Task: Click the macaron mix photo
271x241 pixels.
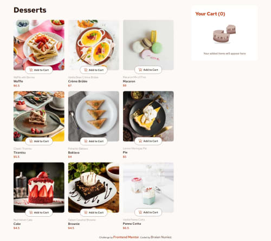Action: point(148,45)
